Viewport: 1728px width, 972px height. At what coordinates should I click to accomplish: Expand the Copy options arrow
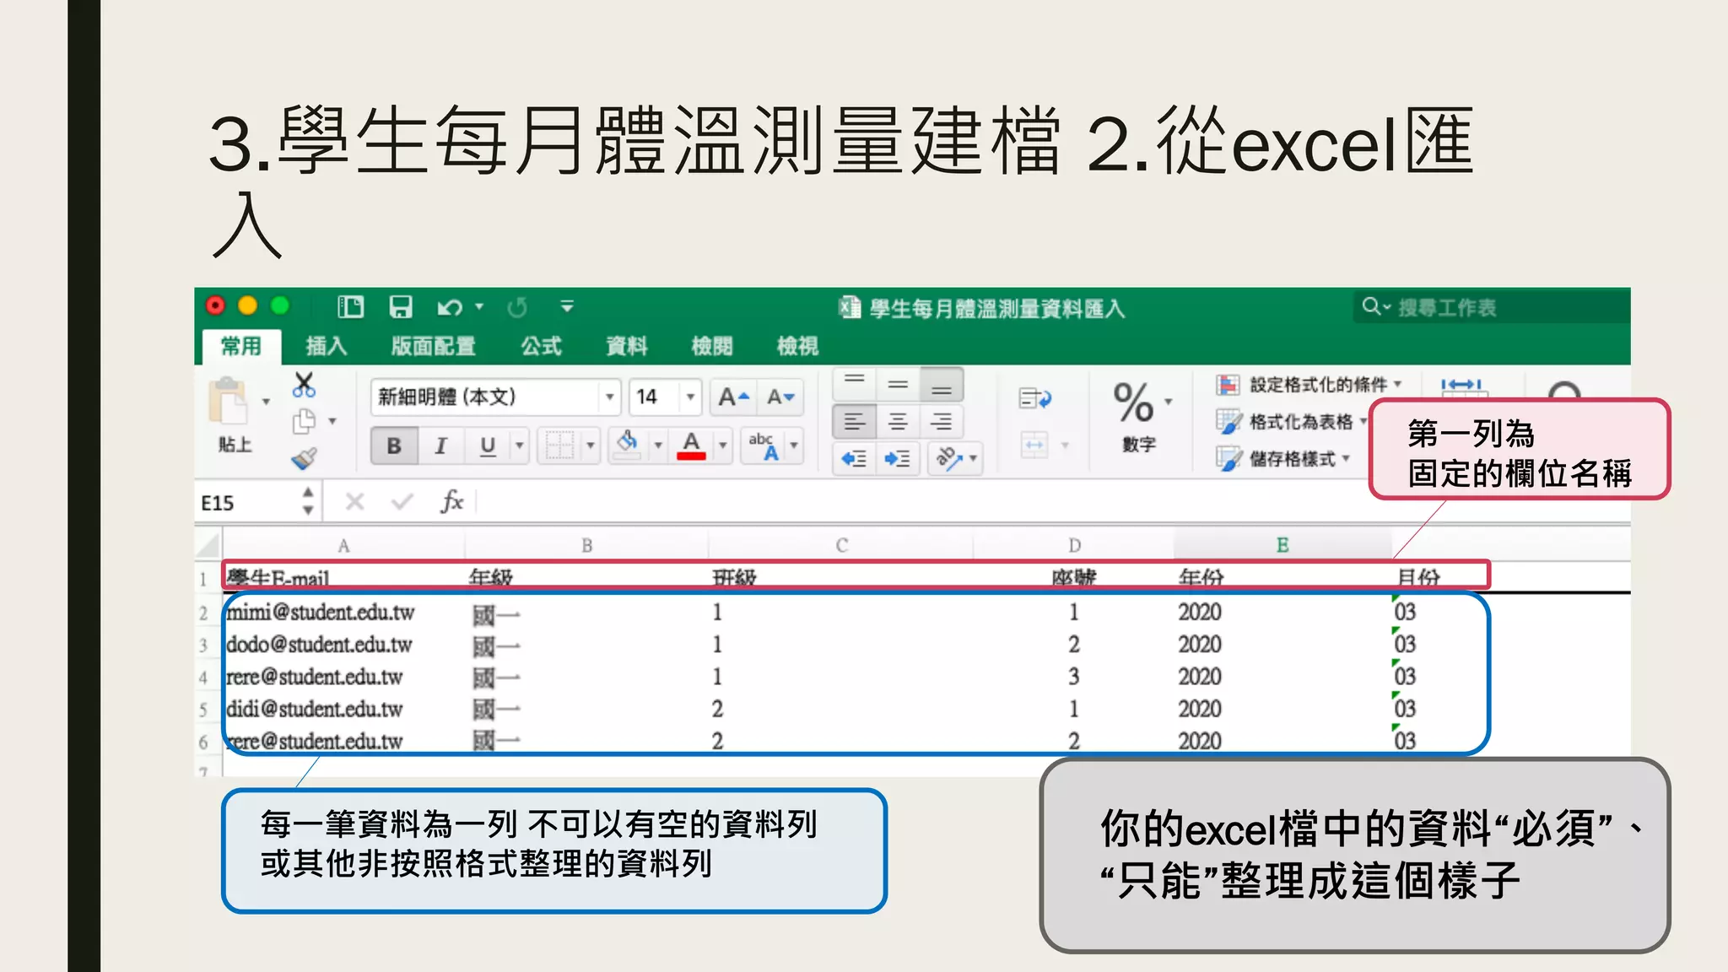[x=332, y=421]
